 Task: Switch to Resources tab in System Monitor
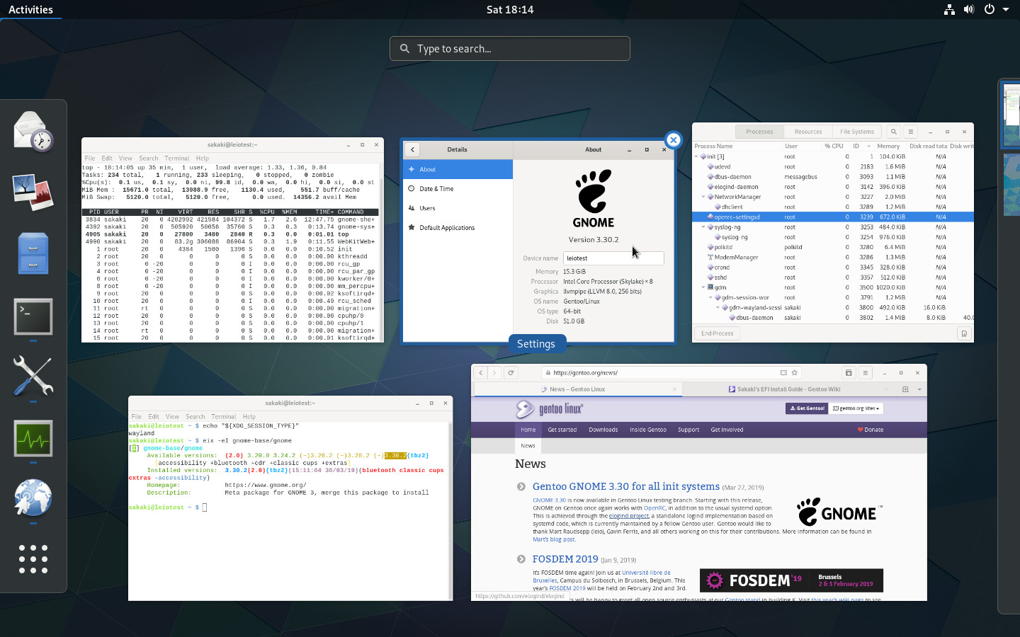point(808,132)
